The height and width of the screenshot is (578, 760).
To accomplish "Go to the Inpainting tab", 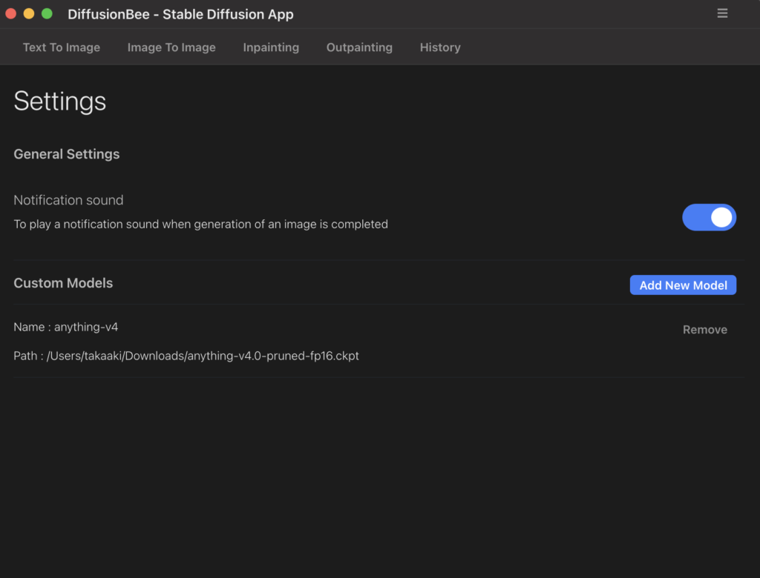I will [x=271, y=47].
